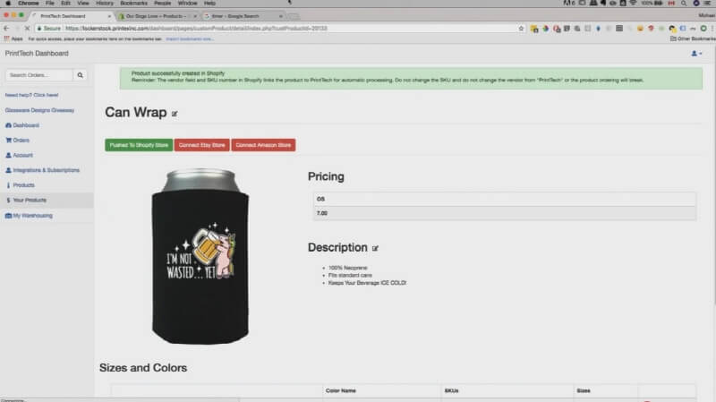Click the OS pricing row
Image resolution: width=716 pixels, height=402 pixels.
[x=505, y=199]
